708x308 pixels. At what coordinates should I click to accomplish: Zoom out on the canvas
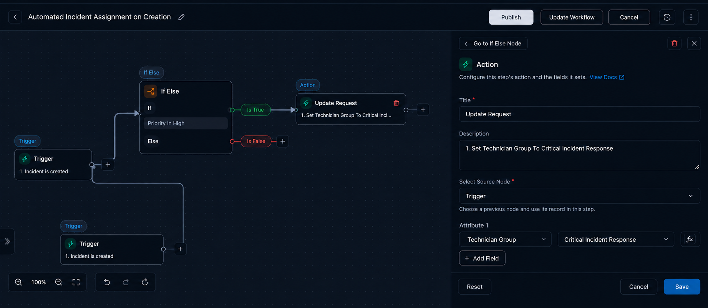click(58, 282)
